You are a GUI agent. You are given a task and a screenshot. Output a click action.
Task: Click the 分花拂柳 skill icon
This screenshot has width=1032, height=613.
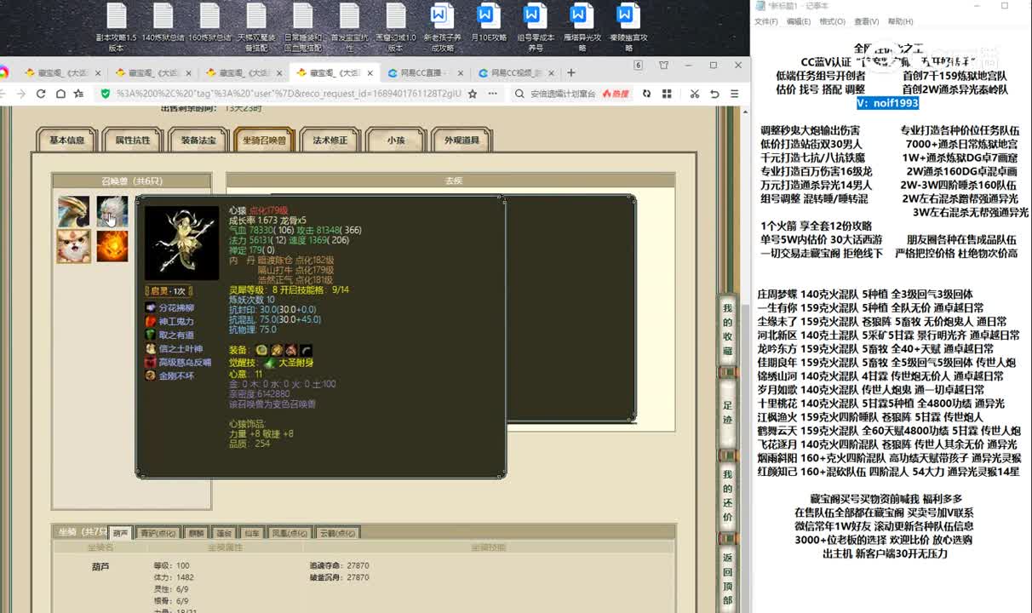pyautogui.click(x=151, y=308)
